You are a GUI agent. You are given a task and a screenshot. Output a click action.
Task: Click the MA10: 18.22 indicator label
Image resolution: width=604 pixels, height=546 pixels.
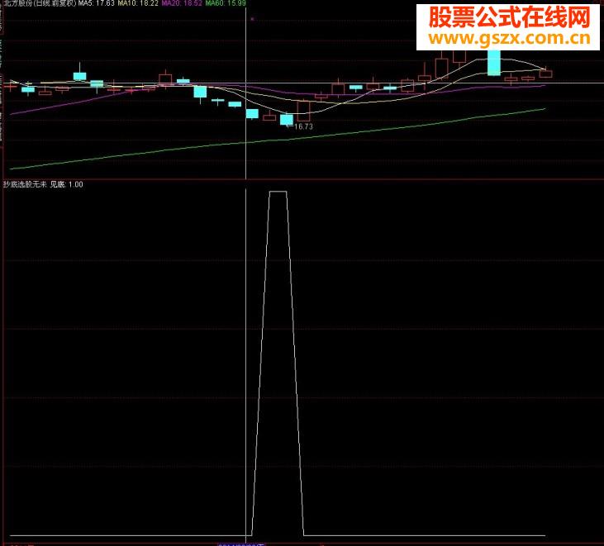pyautogui.click(x=138, y=3)
